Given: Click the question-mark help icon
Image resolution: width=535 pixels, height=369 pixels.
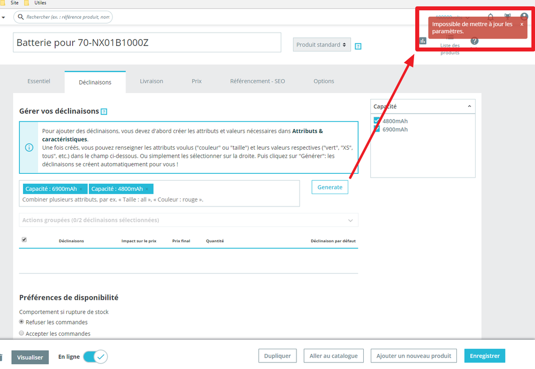Looking at the screenshot, I should point(474,41).
